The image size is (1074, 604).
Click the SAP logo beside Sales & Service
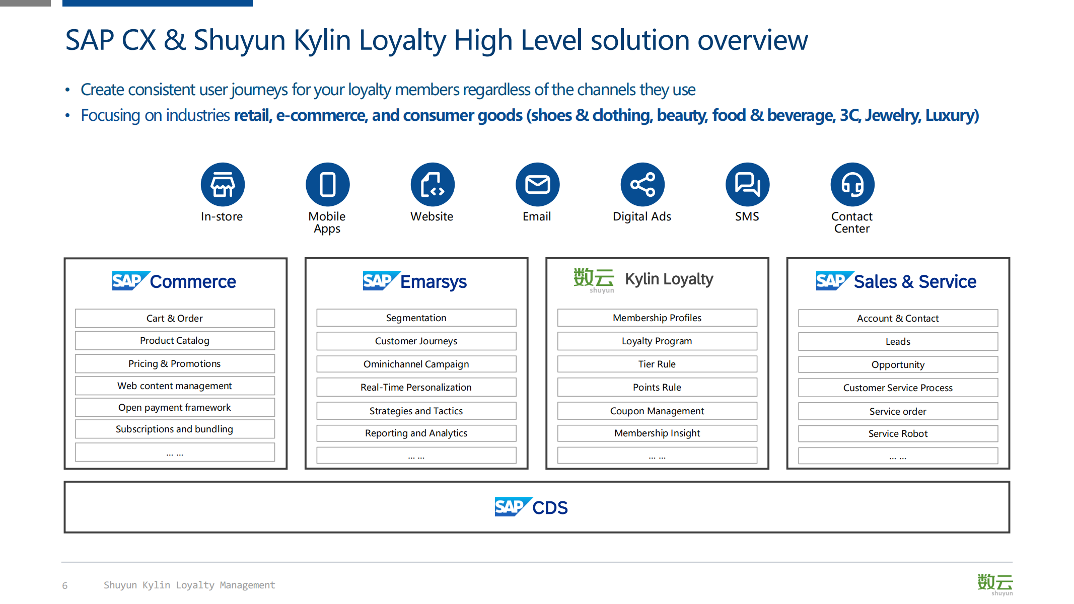(x=834, y=280)
